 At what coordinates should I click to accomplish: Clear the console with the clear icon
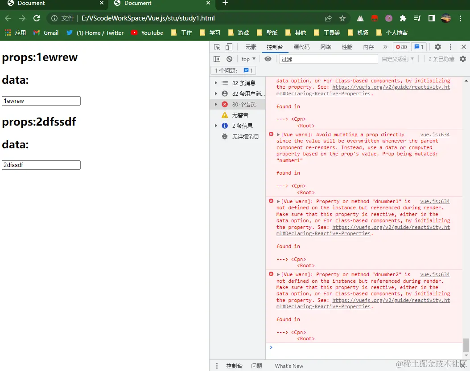click(x=229, y=59)
